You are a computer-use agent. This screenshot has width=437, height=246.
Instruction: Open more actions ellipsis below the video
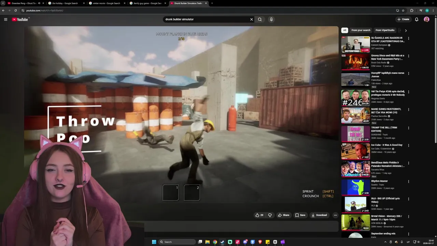336,215
